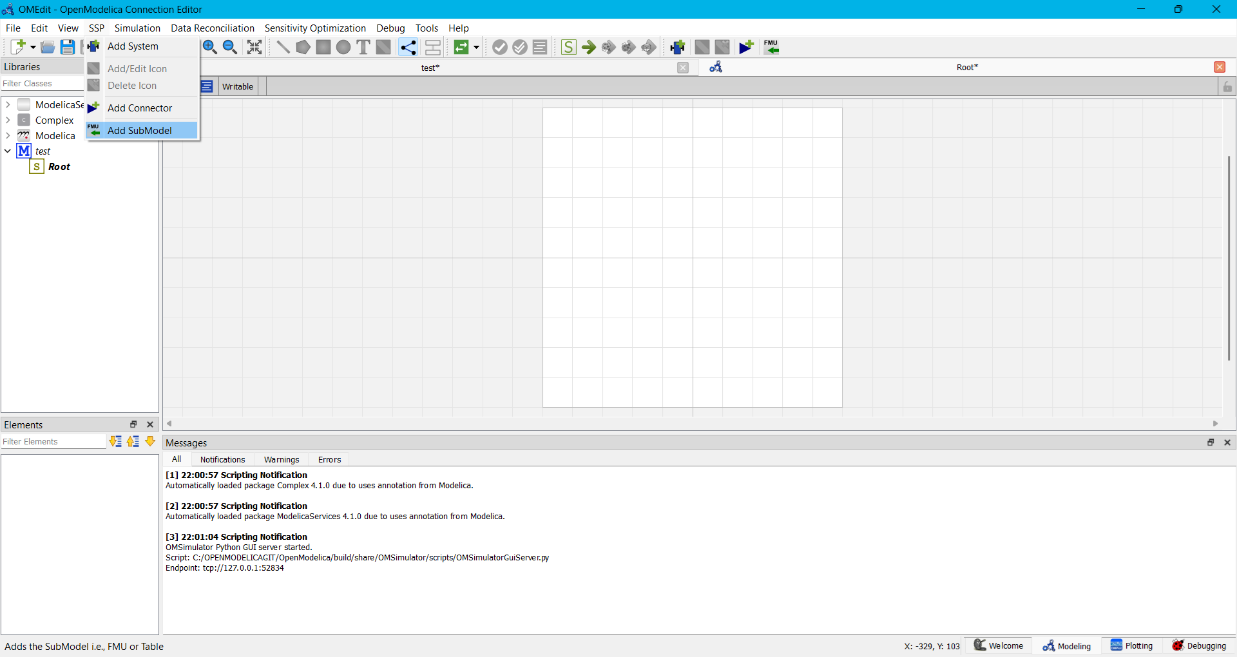Open the View menu
Viewport: 1237px width, 657px height.
tap(68, 28)
